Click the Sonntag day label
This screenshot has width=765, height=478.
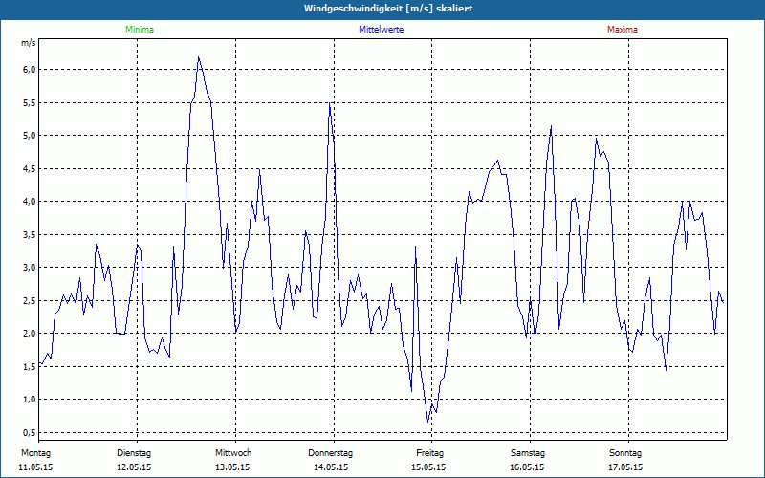coord(625,453)
